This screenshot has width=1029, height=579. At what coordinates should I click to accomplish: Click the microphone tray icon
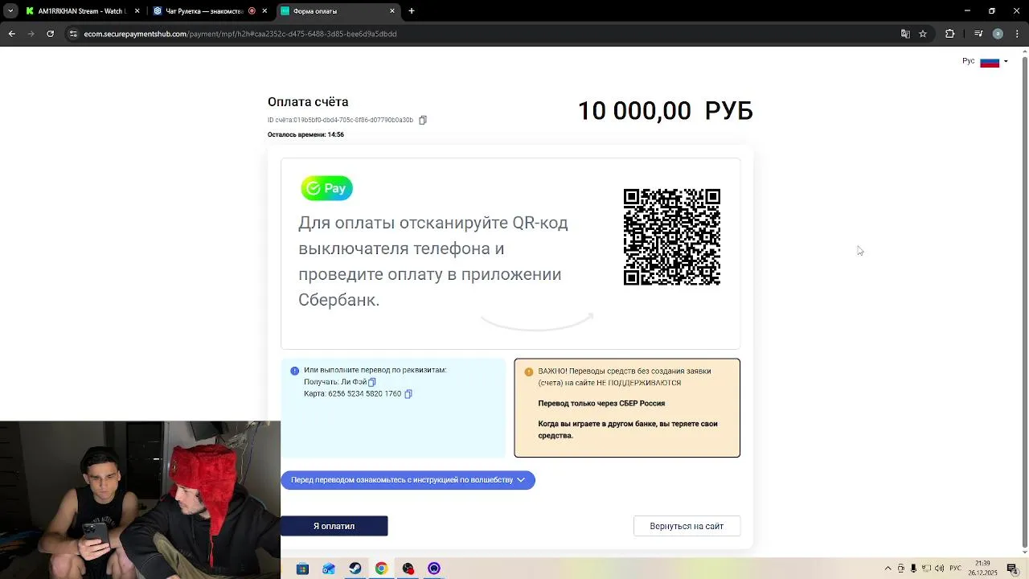913,569
